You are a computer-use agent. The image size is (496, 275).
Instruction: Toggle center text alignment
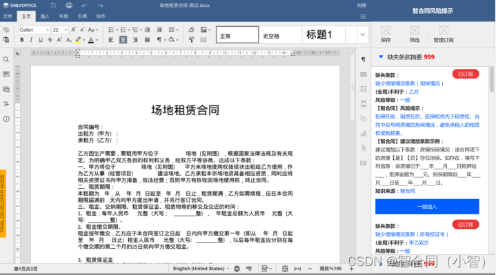coord(123,40)
